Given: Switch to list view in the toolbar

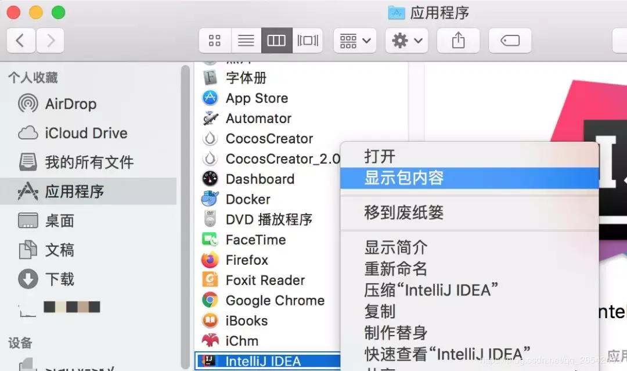Looking at the screenshot, I should point(246,40).
